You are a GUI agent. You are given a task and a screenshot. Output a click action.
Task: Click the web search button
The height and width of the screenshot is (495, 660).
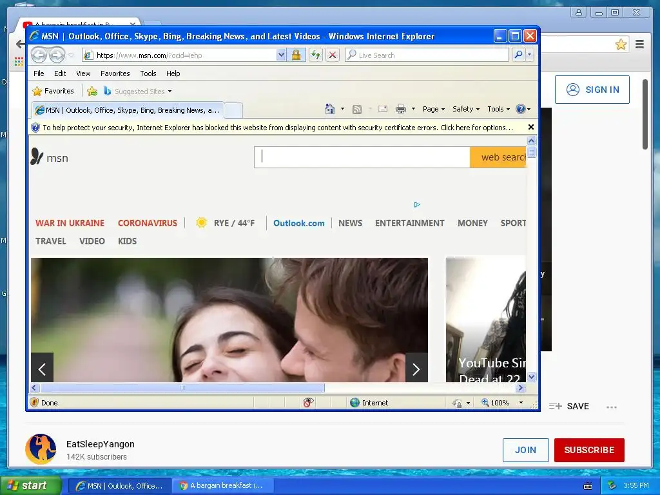click(x=498, y=157)
